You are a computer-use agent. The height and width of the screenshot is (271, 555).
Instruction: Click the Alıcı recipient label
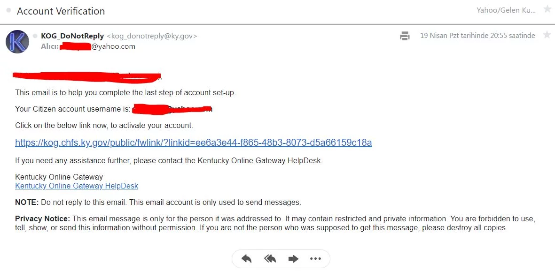click(49, 46)
